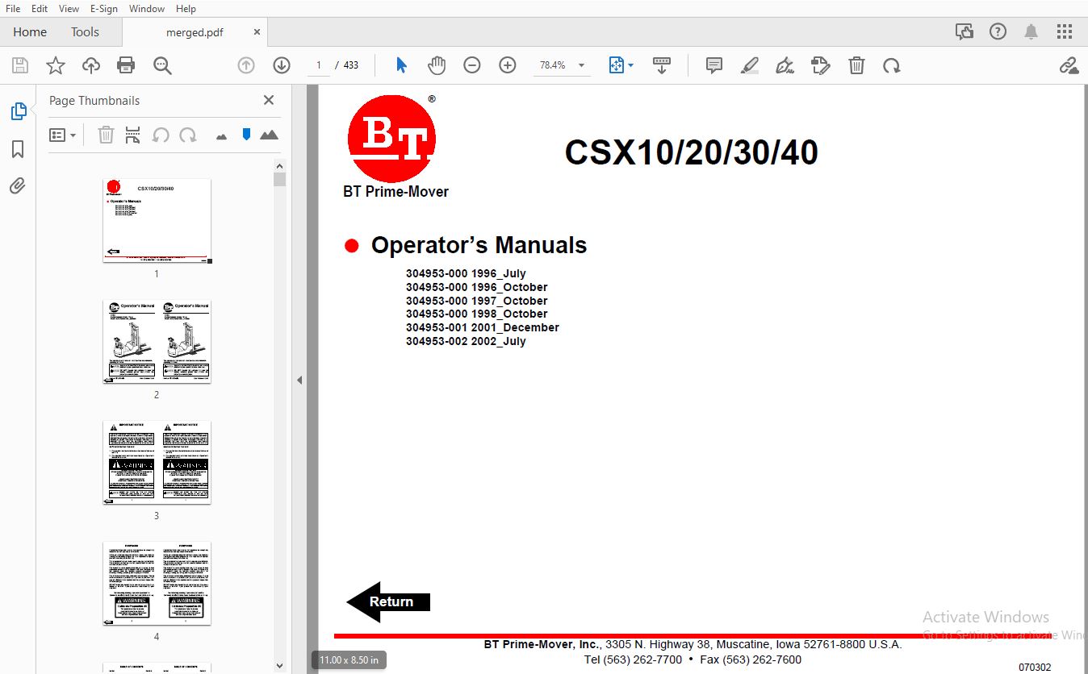Viewport: 1088px width, 674px height.
Task: Click the Return arrow link
Action: pos(388,601)
